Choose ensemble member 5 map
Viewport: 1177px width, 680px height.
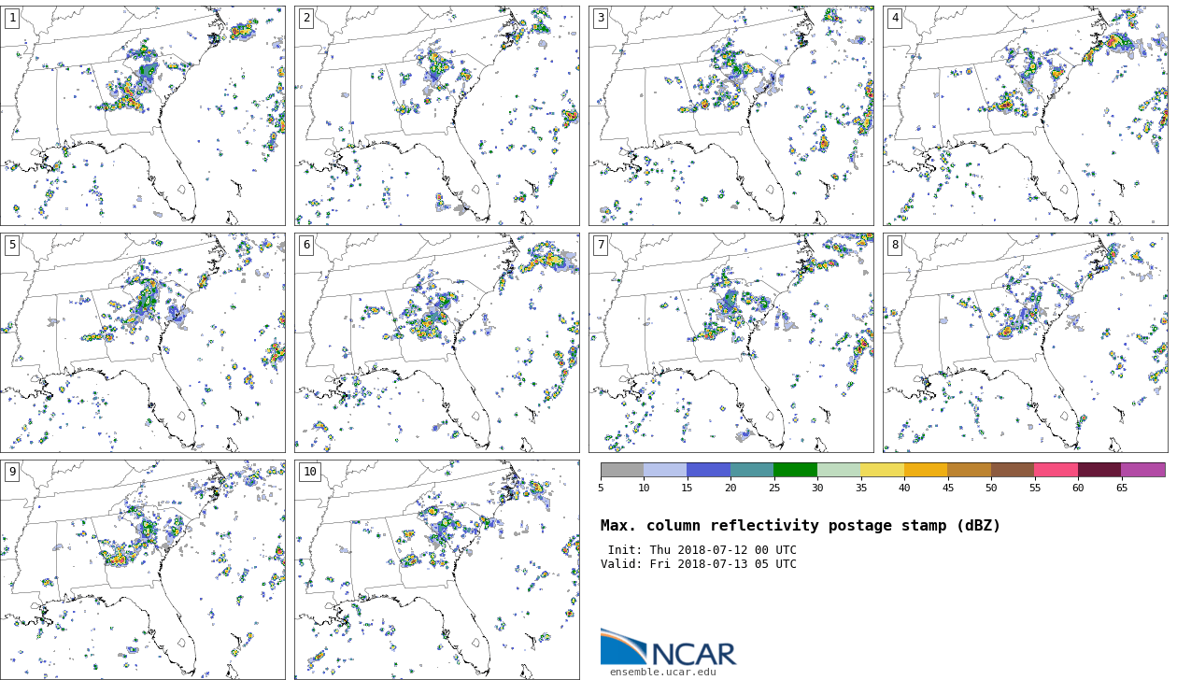click(143, 343)
